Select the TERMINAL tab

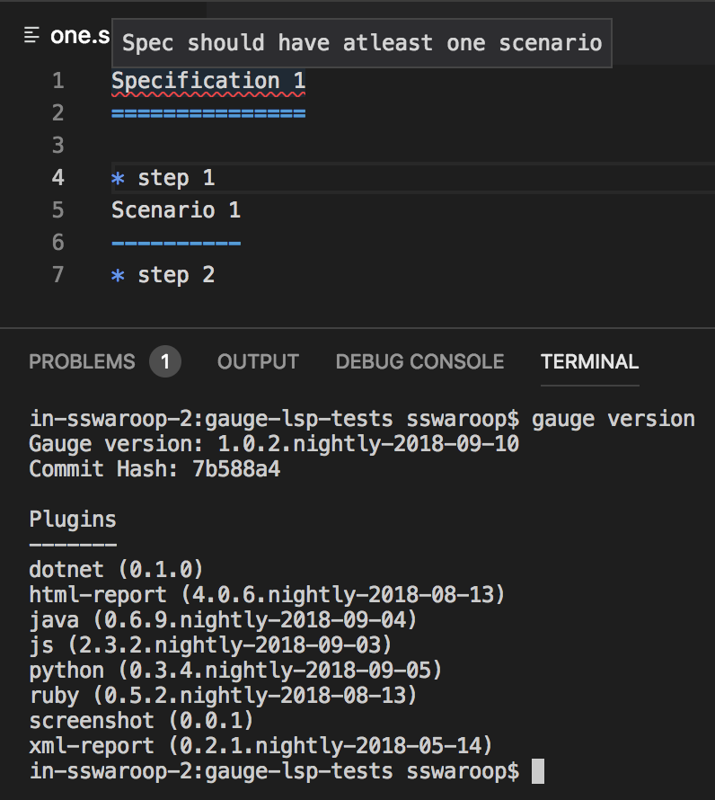(589, 361)
